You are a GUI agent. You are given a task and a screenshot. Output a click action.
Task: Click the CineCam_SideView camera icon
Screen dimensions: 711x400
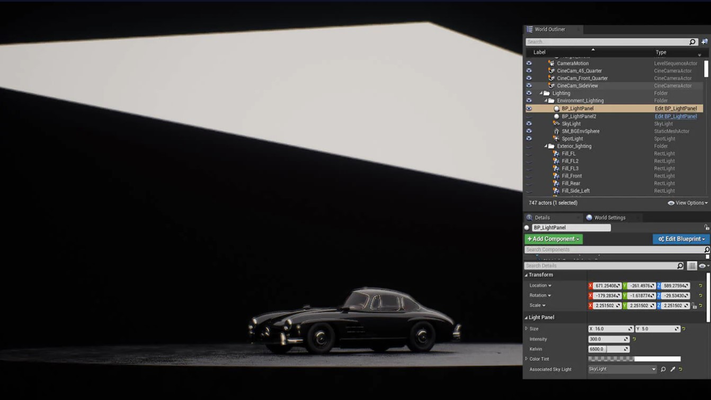[x=552, y=85]
